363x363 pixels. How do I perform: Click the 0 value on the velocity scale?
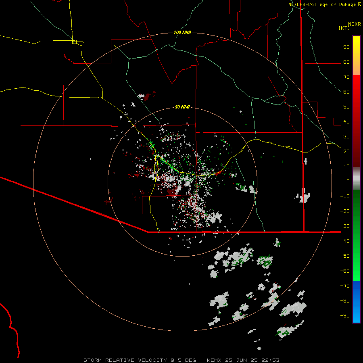(x=348, y=181)
